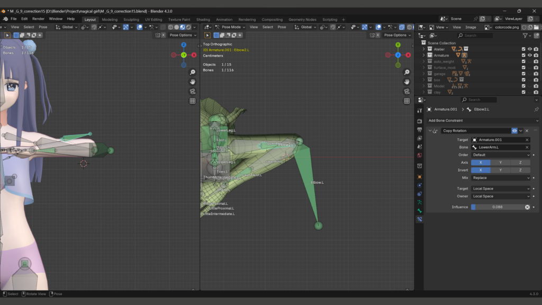The image size is (542, 305).
Task: Pin the properties editor context
Action: pos(536,110)
